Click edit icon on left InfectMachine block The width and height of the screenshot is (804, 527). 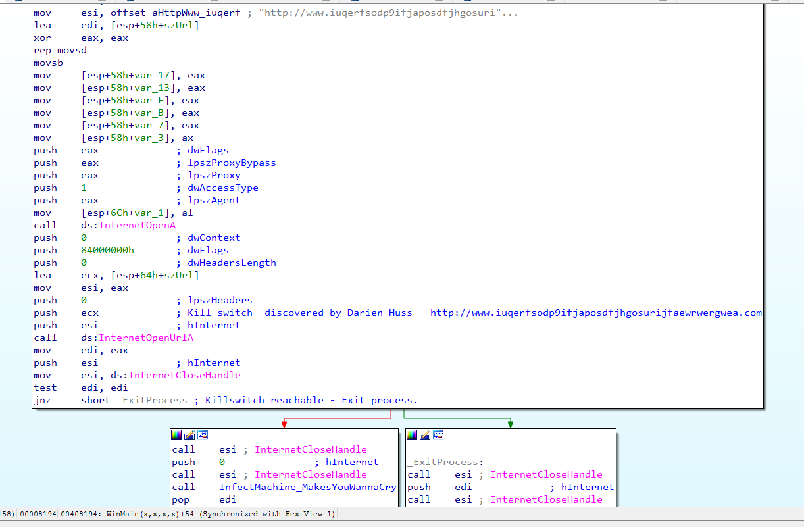189,435
